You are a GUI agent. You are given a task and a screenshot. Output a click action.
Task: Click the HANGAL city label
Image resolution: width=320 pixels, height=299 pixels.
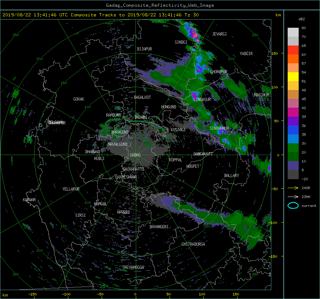pos(100,204)
